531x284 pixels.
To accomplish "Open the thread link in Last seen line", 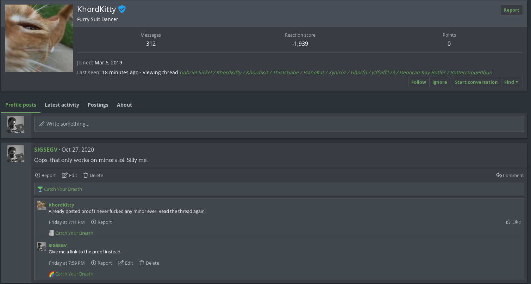I will point(336,72).
